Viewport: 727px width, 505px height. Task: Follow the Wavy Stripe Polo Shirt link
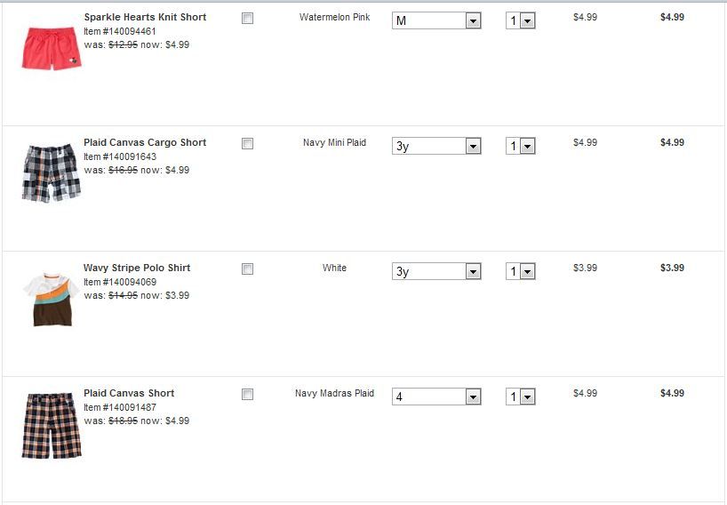[x=137, y=268]
